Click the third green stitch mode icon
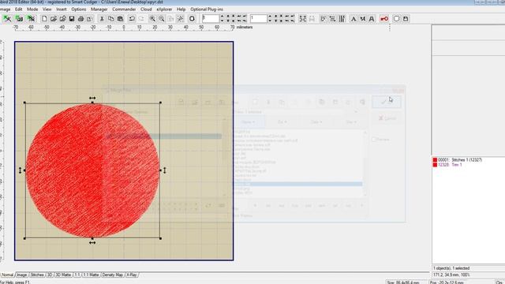This screenshot has width=505, height=284. (x=31, y=19)
